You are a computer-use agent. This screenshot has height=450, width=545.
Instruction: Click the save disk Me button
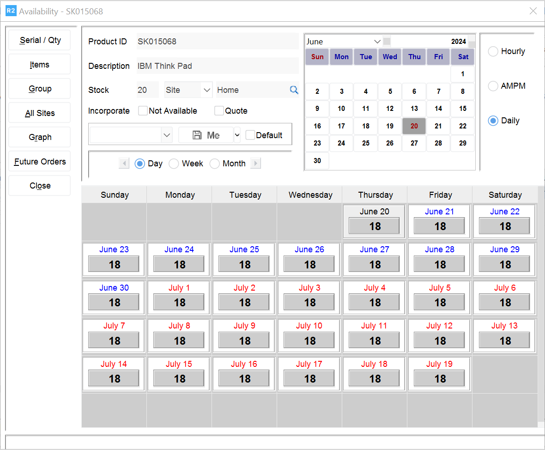(x=206, y=135)
